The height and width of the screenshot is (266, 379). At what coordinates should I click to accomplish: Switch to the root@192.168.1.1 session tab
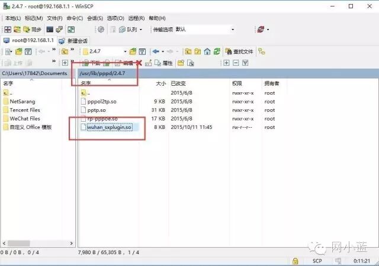(x=28, y=40)
